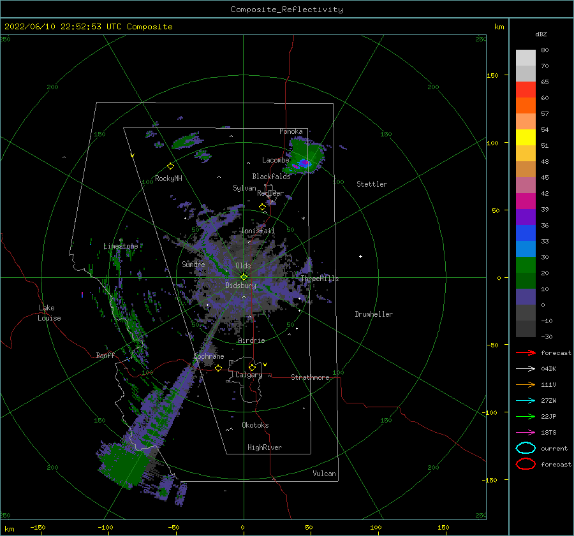Image resolution: width=574 pixels, height=536 pixels.
Task: Click the Limestone label
Action: [121, 246]
